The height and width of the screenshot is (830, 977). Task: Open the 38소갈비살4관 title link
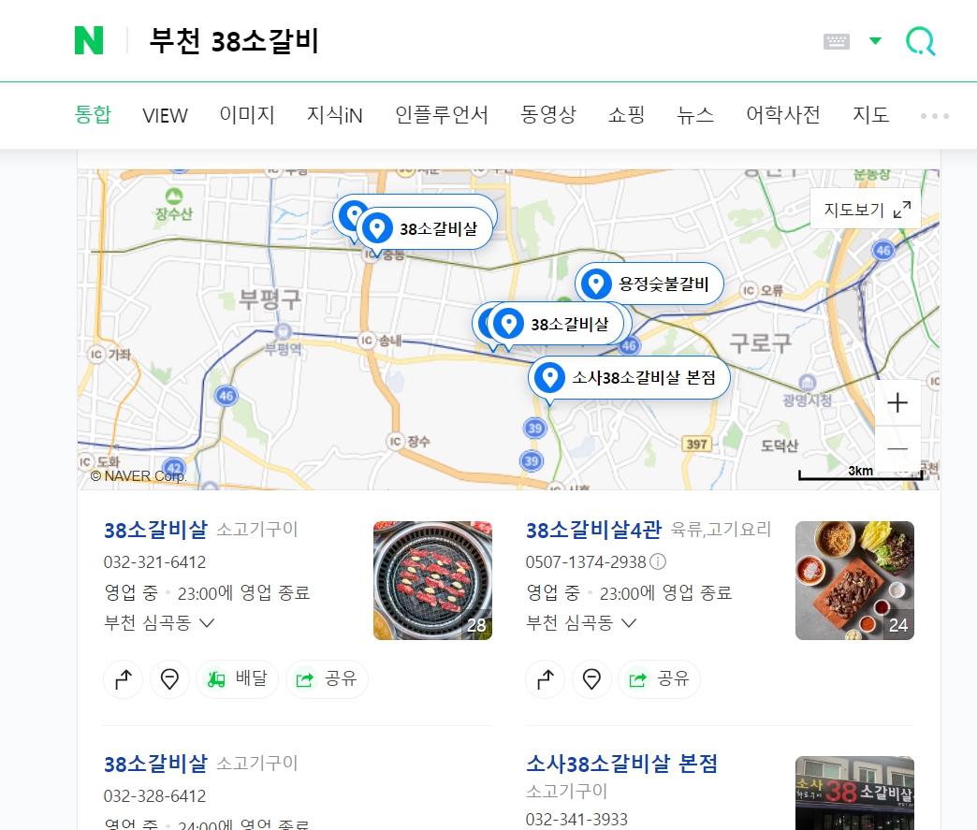pos(593,530)
